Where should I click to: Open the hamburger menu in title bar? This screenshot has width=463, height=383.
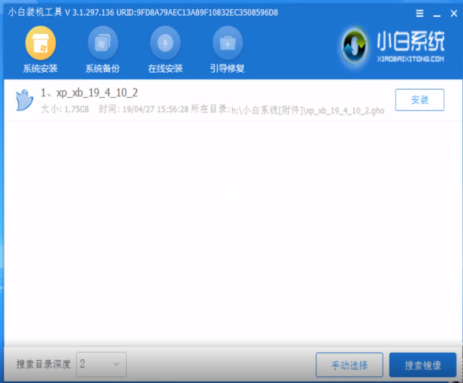tap(420, 13)
